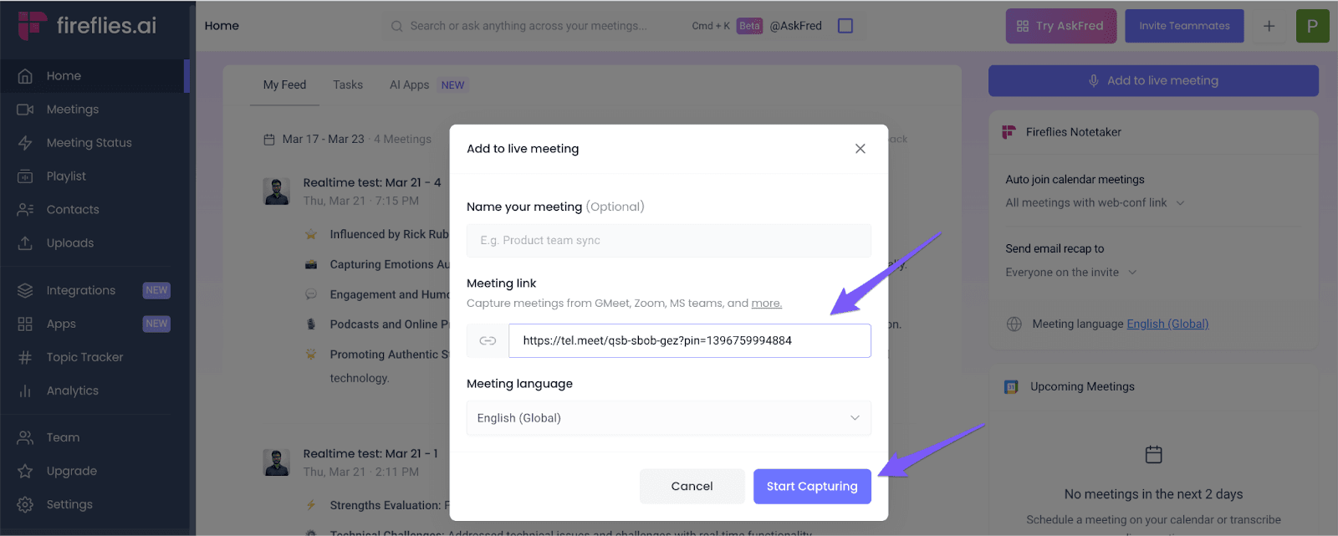Click the fireflies.ai logo
This screenshot has height=536, width=1338.
coord(87,25)
